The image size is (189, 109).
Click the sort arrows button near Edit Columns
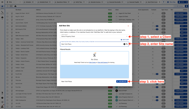186,6
